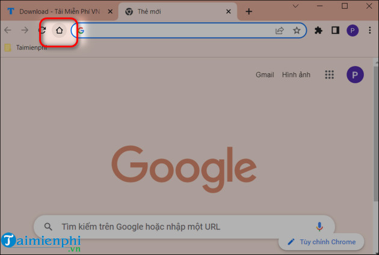Image resolution: width=379 pixels, height=255 pixels.
Task: Close the Thẻ mới tab
Action: (x=229, y=11)
